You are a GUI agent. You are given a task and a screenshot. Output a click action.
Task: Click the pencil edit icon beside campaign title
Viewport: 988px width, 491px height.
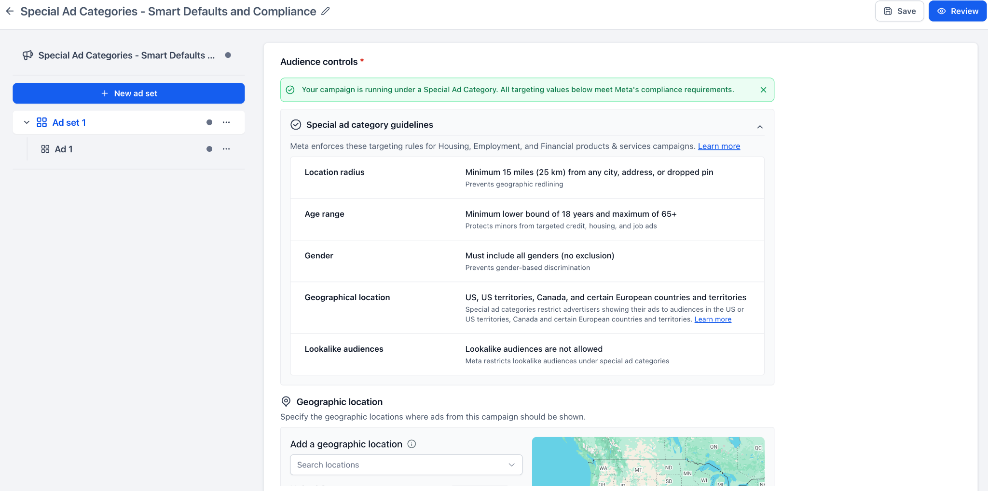[326, 11]
